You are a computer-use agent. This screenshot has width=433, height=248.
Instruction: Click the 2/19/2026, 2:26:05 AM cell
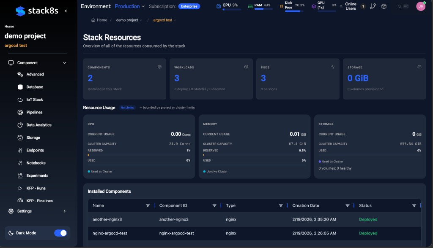314,233
